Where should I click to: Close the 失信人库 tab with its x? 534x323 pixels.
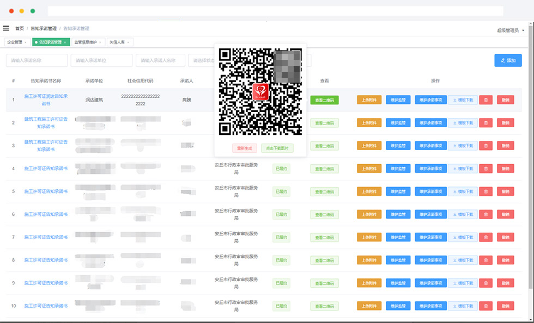(x=128, y=42)
